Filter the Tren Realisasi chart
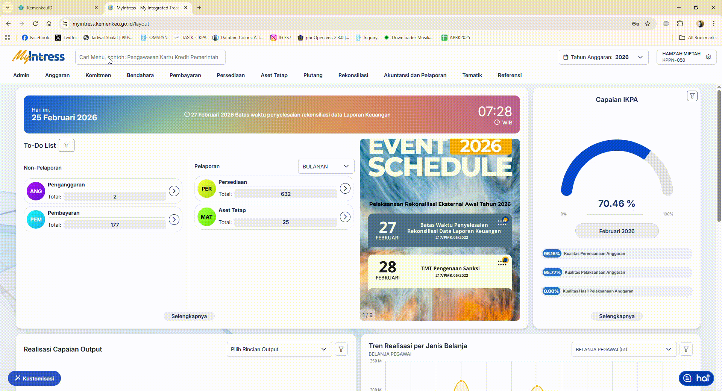The image size is (722, 391). pyautogui.click(x=686, y=350)
